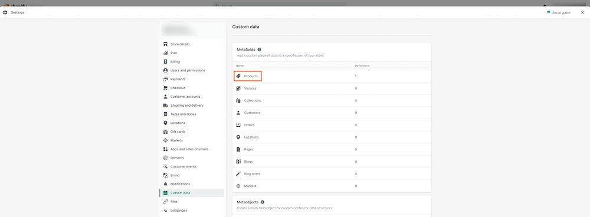Click the Files paperclip icon

click(166, 202)
